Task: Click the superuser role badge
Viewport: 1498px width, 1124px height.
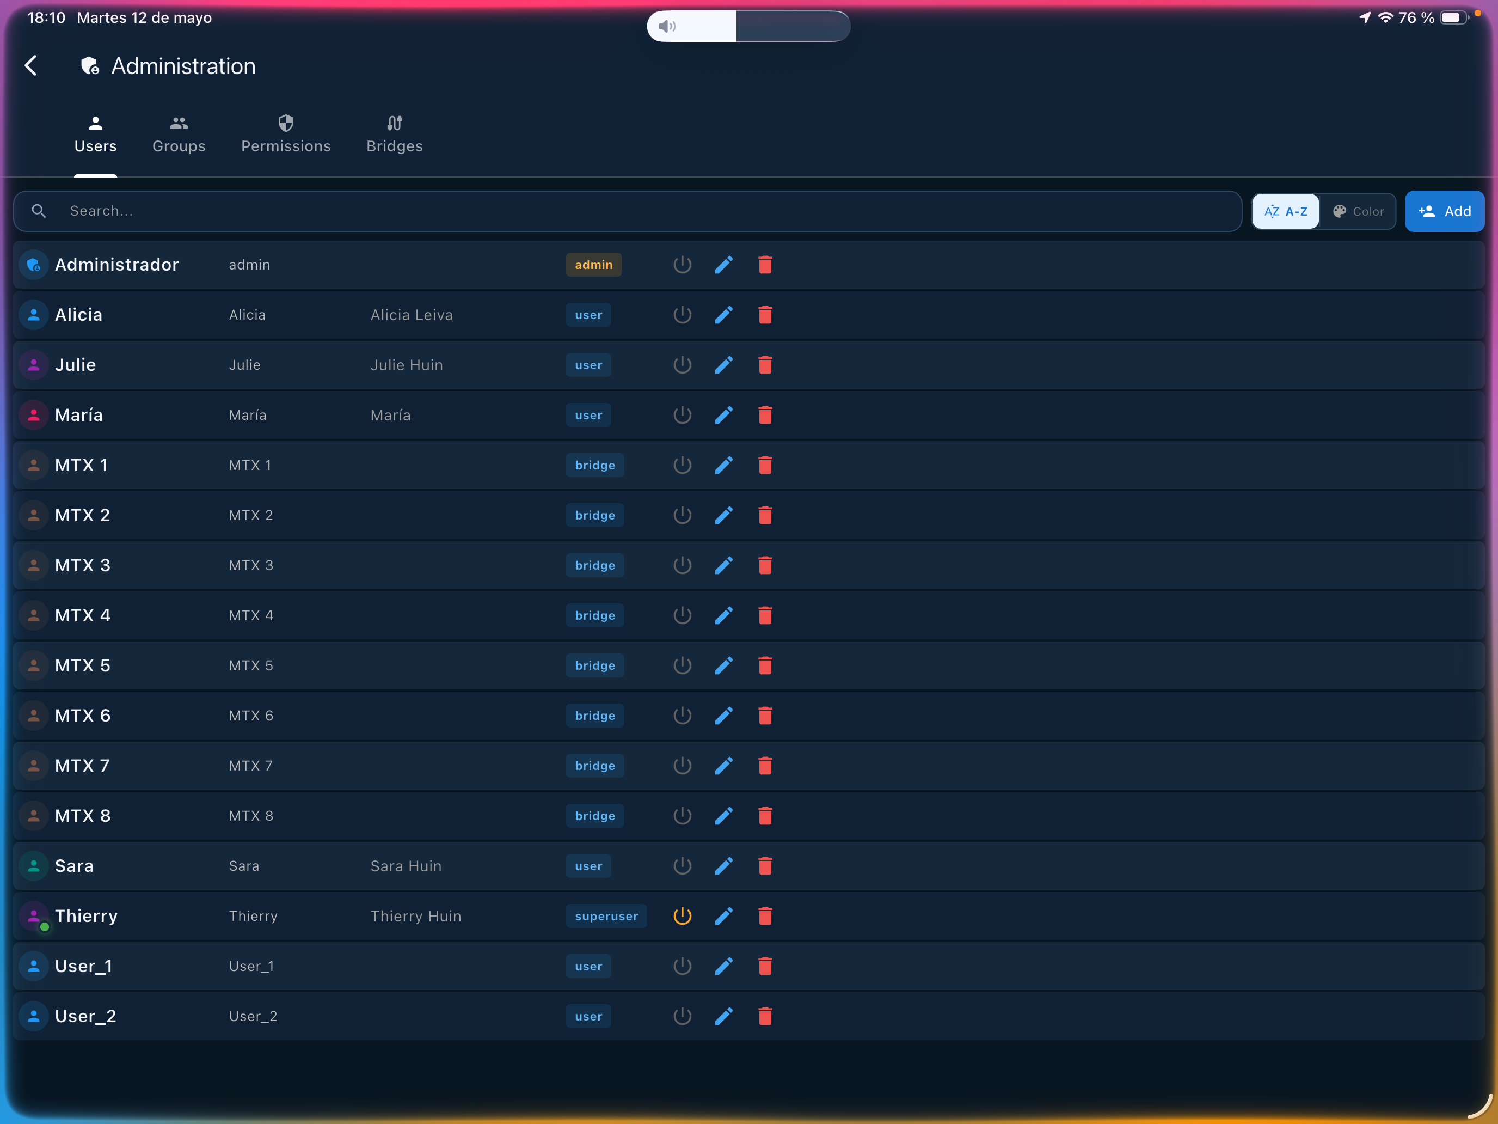Action: pos(606,917)
